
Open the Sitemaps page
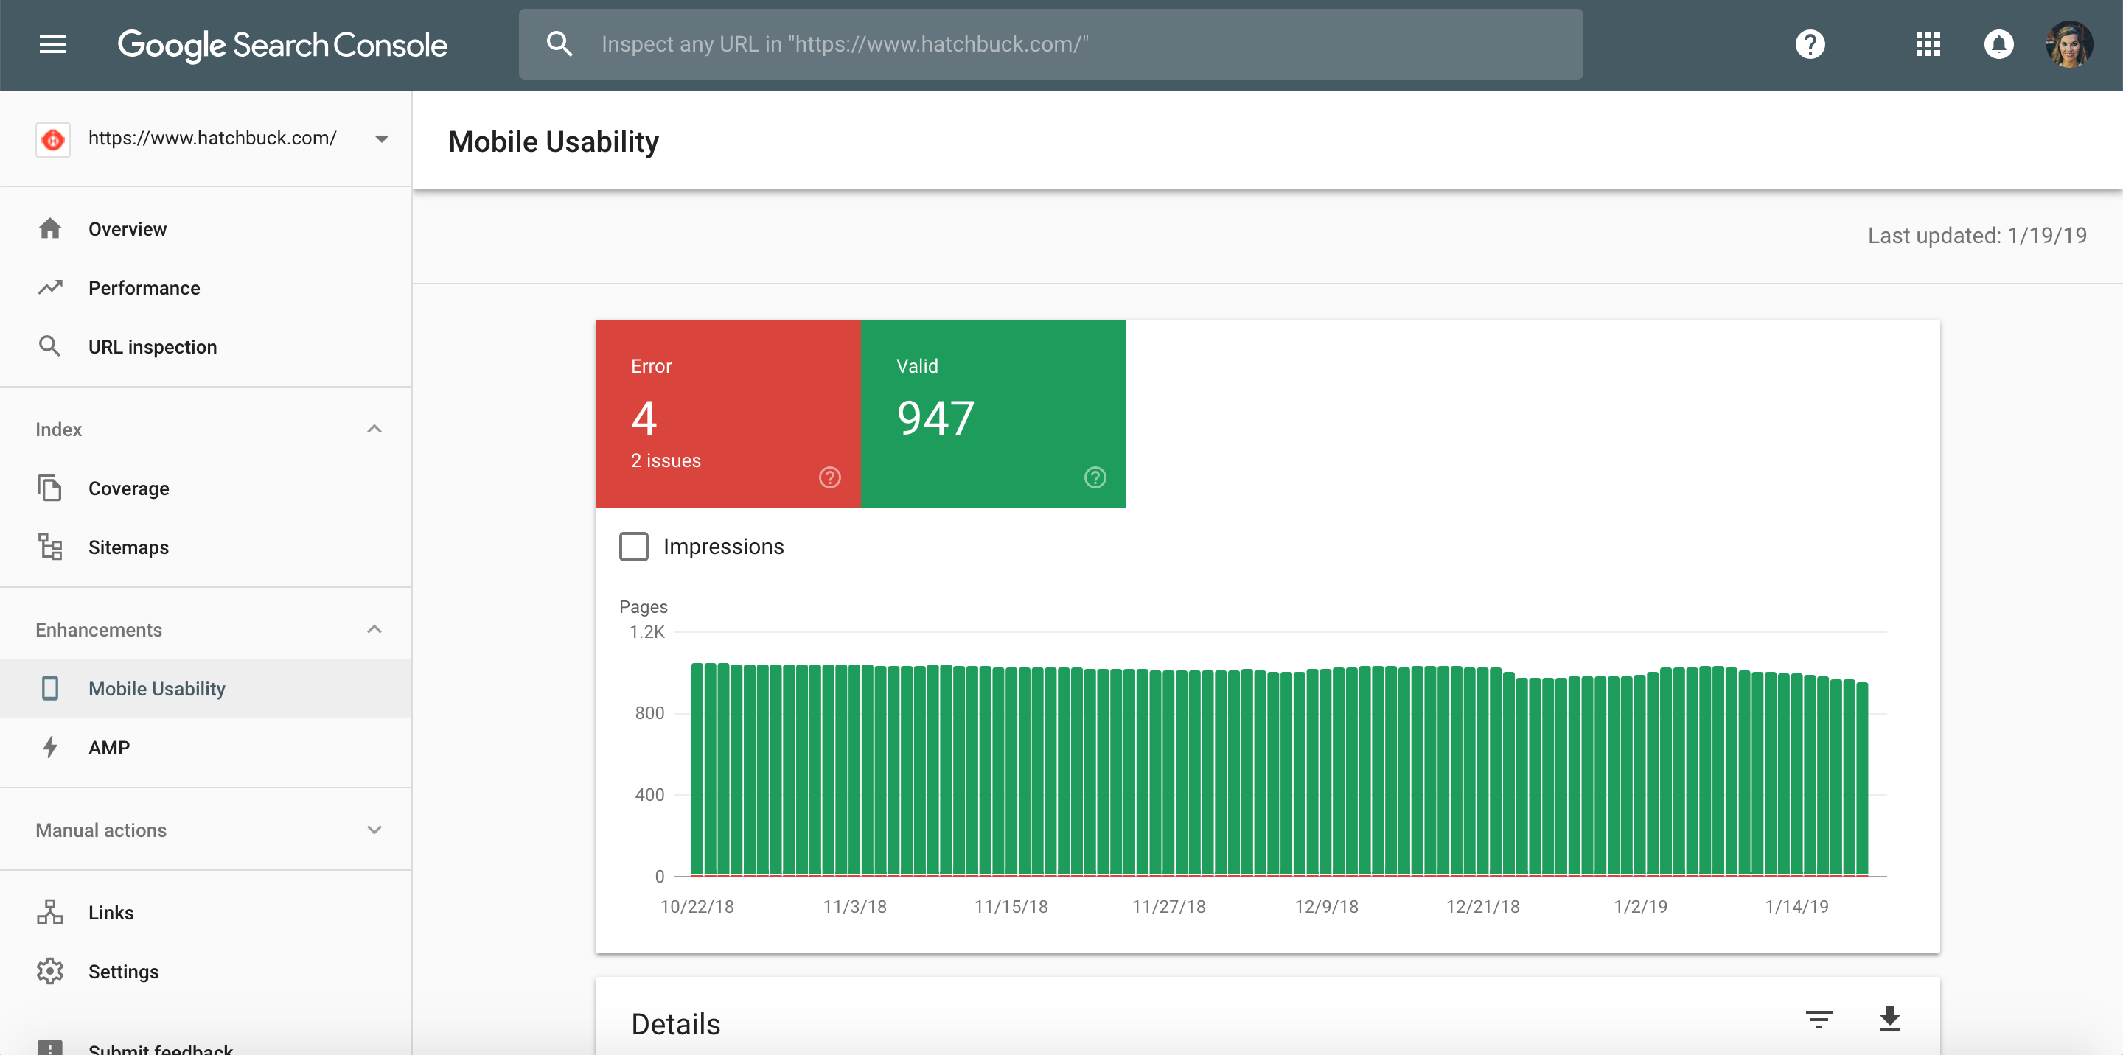[206, 547]
